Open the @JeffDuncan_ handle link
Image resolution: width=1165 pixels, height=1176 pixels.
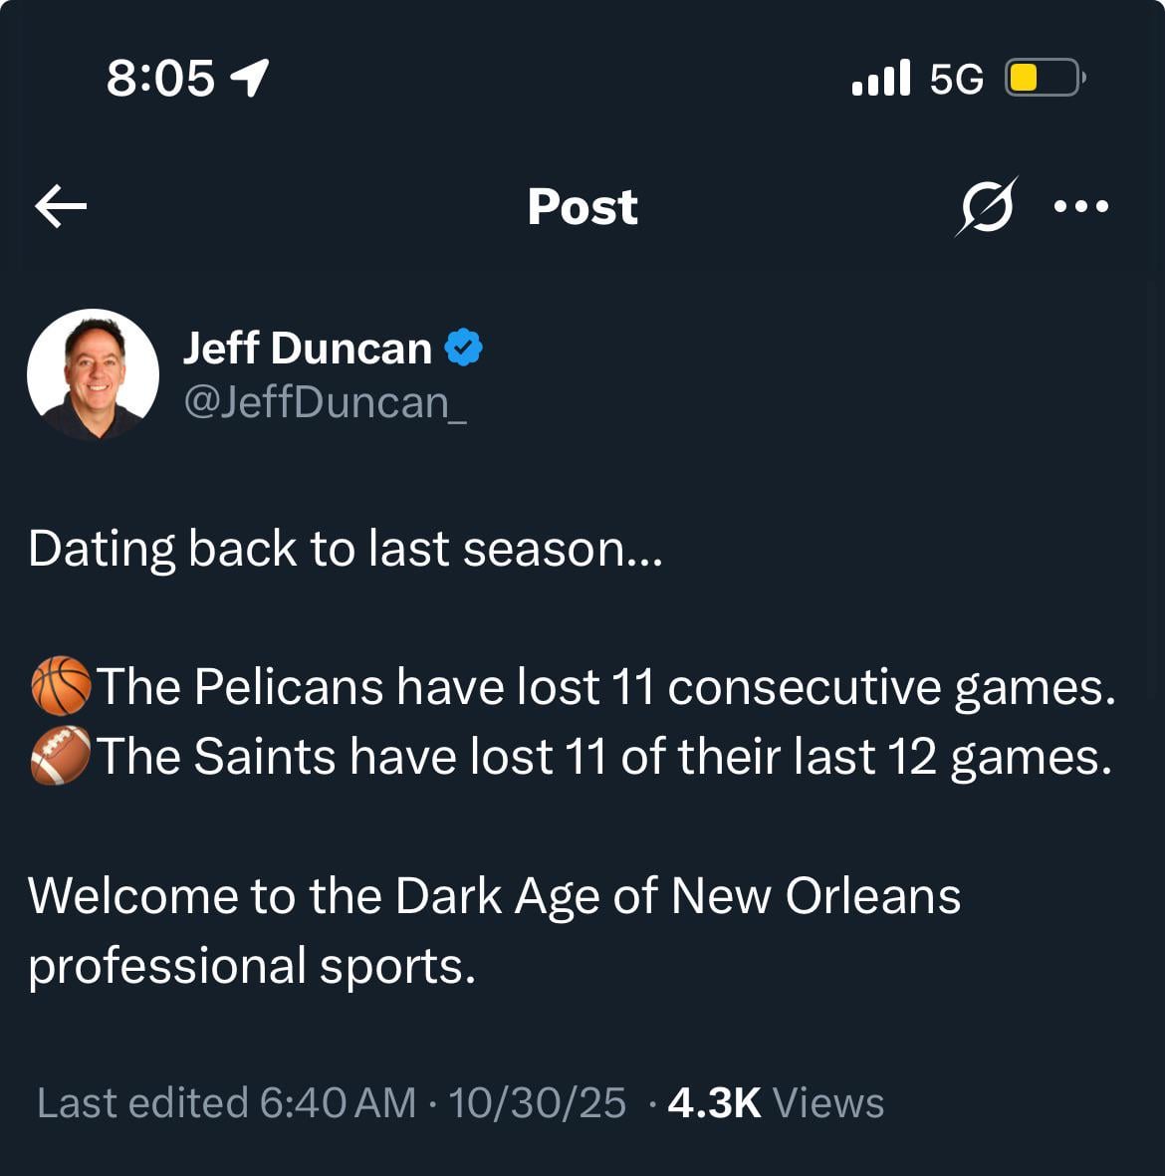pyautogui.click(x=325, y=402)
